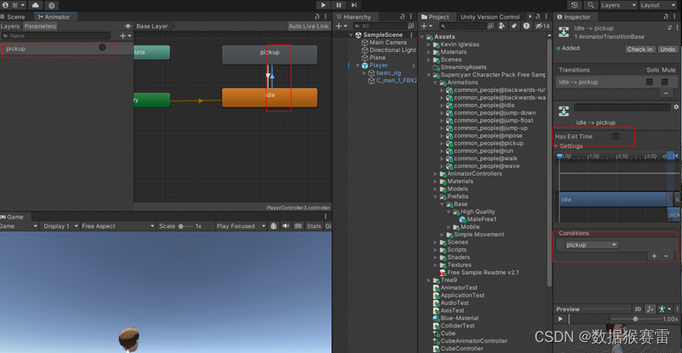Expand basic_rig under Player
Viewport: 682px width, 353px height.
[364, 73]
